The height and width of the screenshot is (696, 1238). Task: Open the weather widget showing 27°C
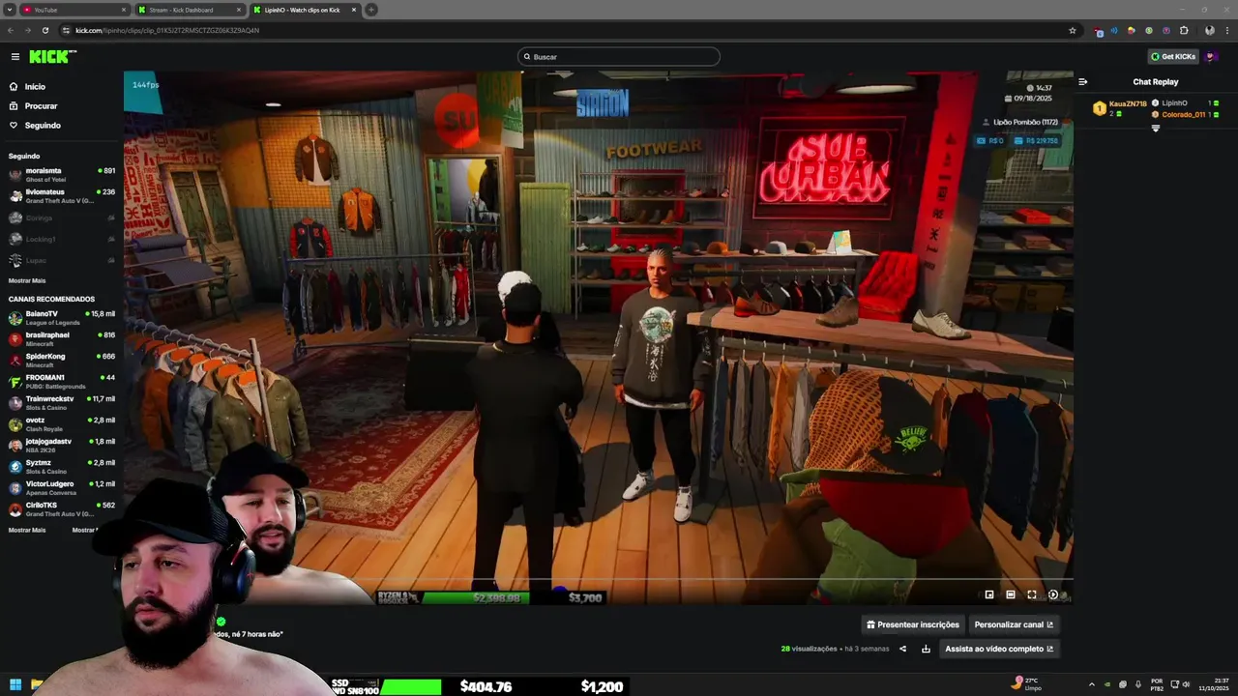pos(1026,684)
